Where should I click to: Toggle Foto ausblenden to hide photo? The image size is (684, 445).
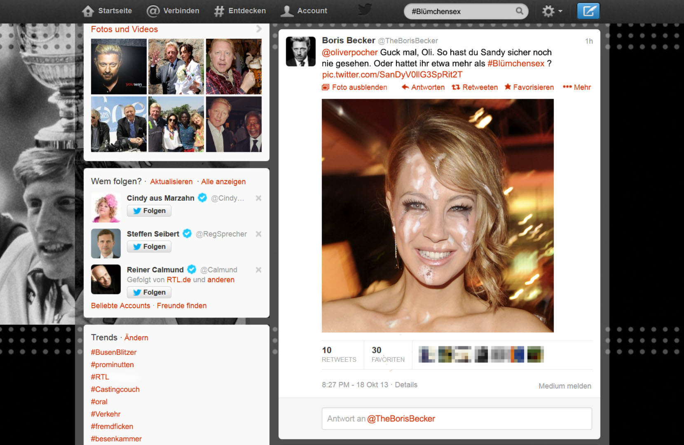click(354, 87)
